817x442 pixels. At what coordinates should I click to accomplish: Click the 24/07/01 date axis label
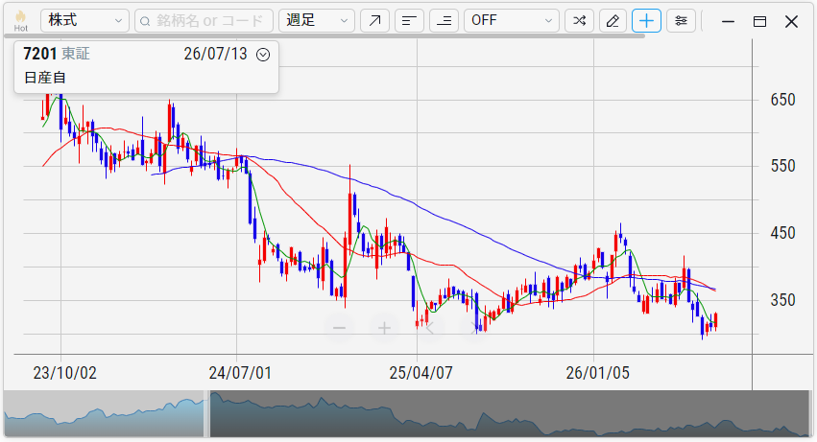pos(240,373)
